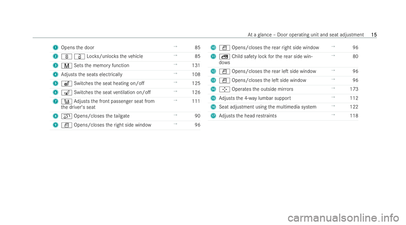Screen dimensions: 406x225
Task: Follow the arrow beside Opens the door
Action: 175,47
